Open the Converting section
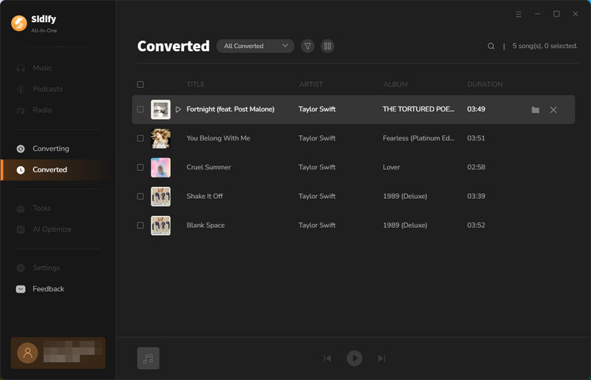591x380 pixels. (51, 149)
